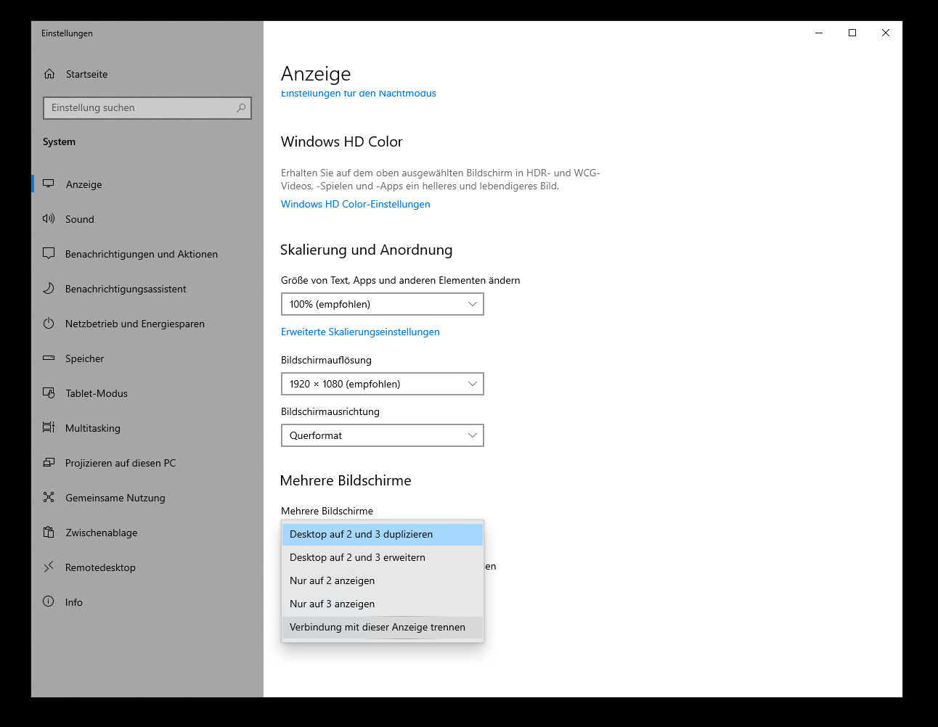This screenshot has width=938, height=727.
Task: Open Startseite in the sidebar
Action: coord(147,74)
